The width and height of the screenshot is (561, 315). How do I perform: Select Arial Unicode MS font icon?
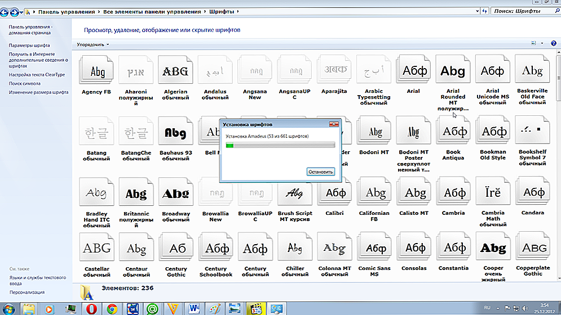click(x=493, y=69)
